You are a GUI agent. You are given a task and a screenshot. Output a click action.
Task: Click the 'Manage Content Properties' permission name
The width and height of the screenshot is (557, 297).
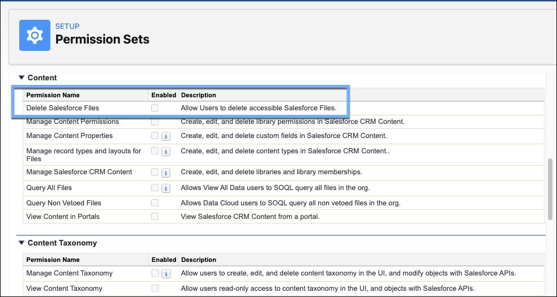pyautogui.click(x=69, y=136)
